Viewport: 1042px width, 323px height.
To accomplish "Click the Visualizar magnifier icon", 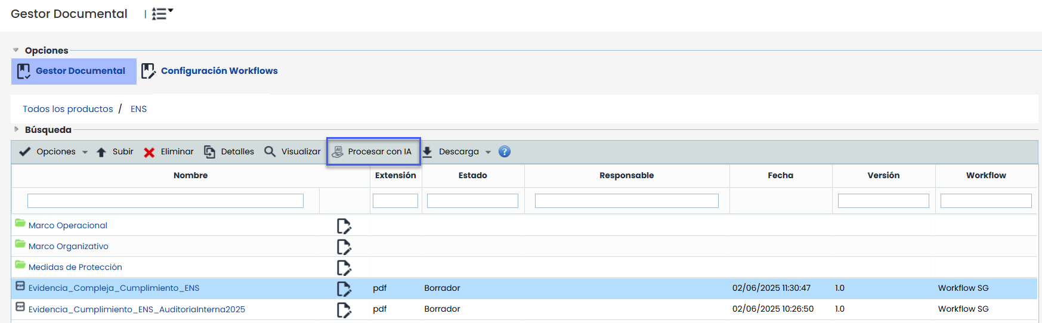I will pyautogui.click(x=270, y=151).
